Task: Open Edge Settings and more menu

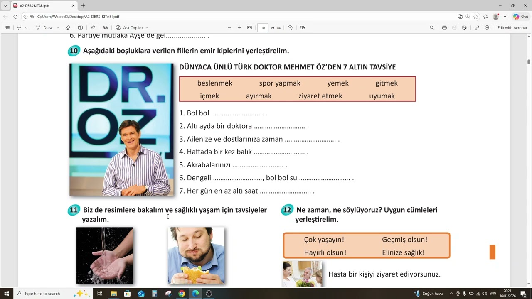Action: click(x=505, y=17)
